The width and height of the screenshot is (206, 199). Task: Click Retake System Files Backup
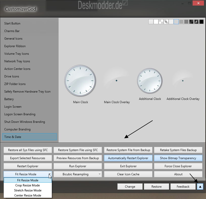click(178, 150)
